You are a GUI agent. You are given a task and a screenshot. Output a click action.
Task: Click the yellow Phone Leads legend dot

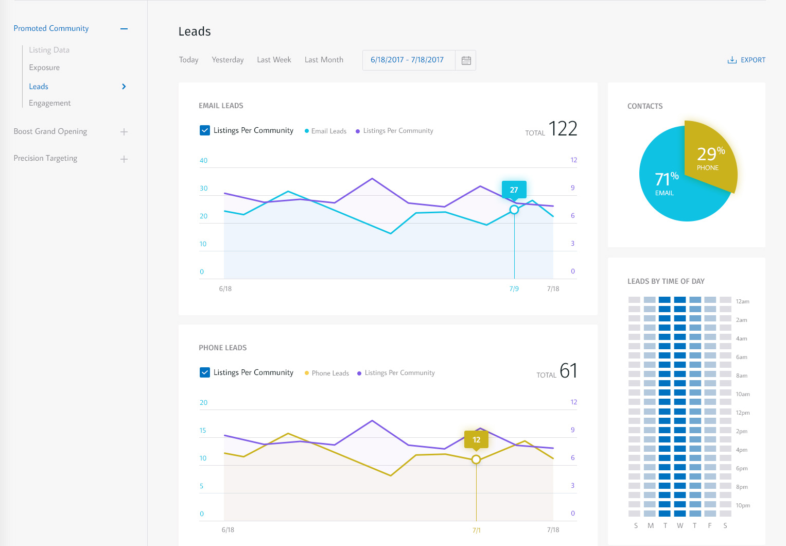(x=307, y=373)
